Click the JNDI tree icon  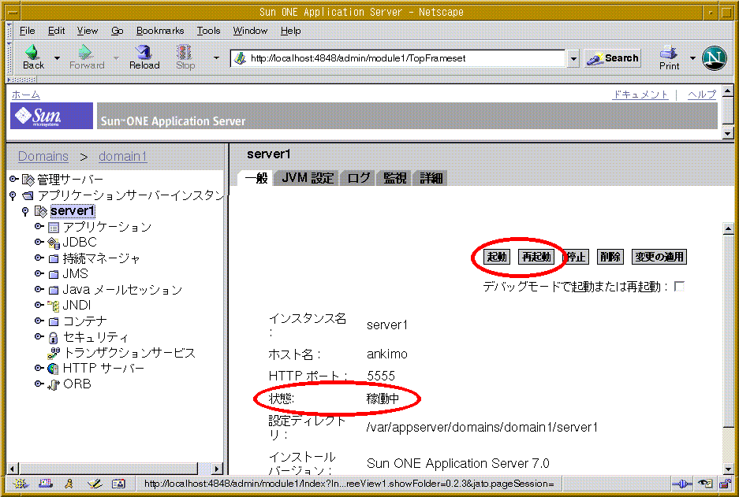(54, 306)
